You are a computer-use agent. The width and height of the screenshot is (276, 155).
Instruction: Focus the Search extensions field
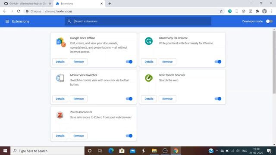click(138, 21)
